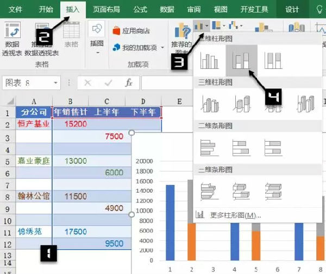Switch to the 审阅 tab
Viewport: 326px width, 274px height.
[194, 9]
